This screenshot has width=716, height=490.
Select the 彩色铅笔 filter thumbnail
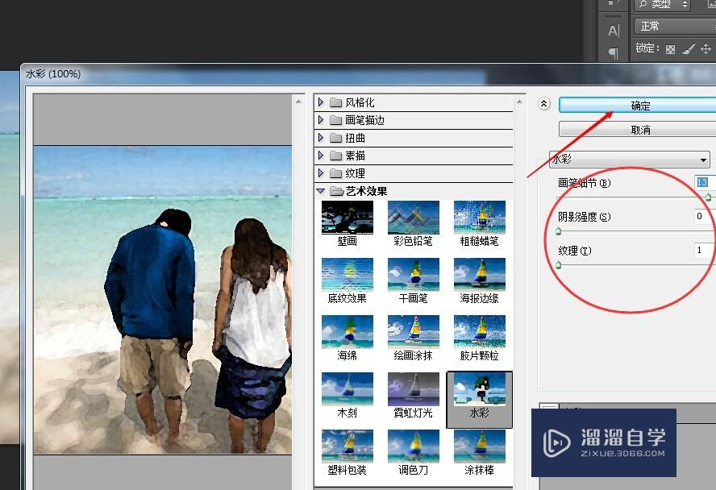[x=414, y=218]
